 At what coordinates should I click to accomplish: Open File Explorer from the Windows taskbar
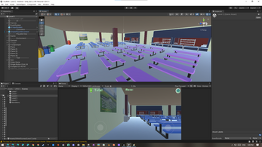tap(83, 145)
